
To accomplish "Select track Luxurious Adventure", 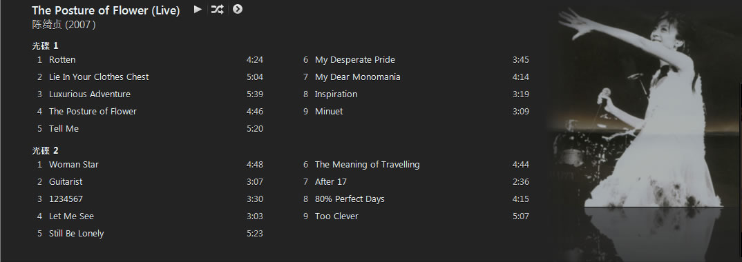I will pos(149,94).
